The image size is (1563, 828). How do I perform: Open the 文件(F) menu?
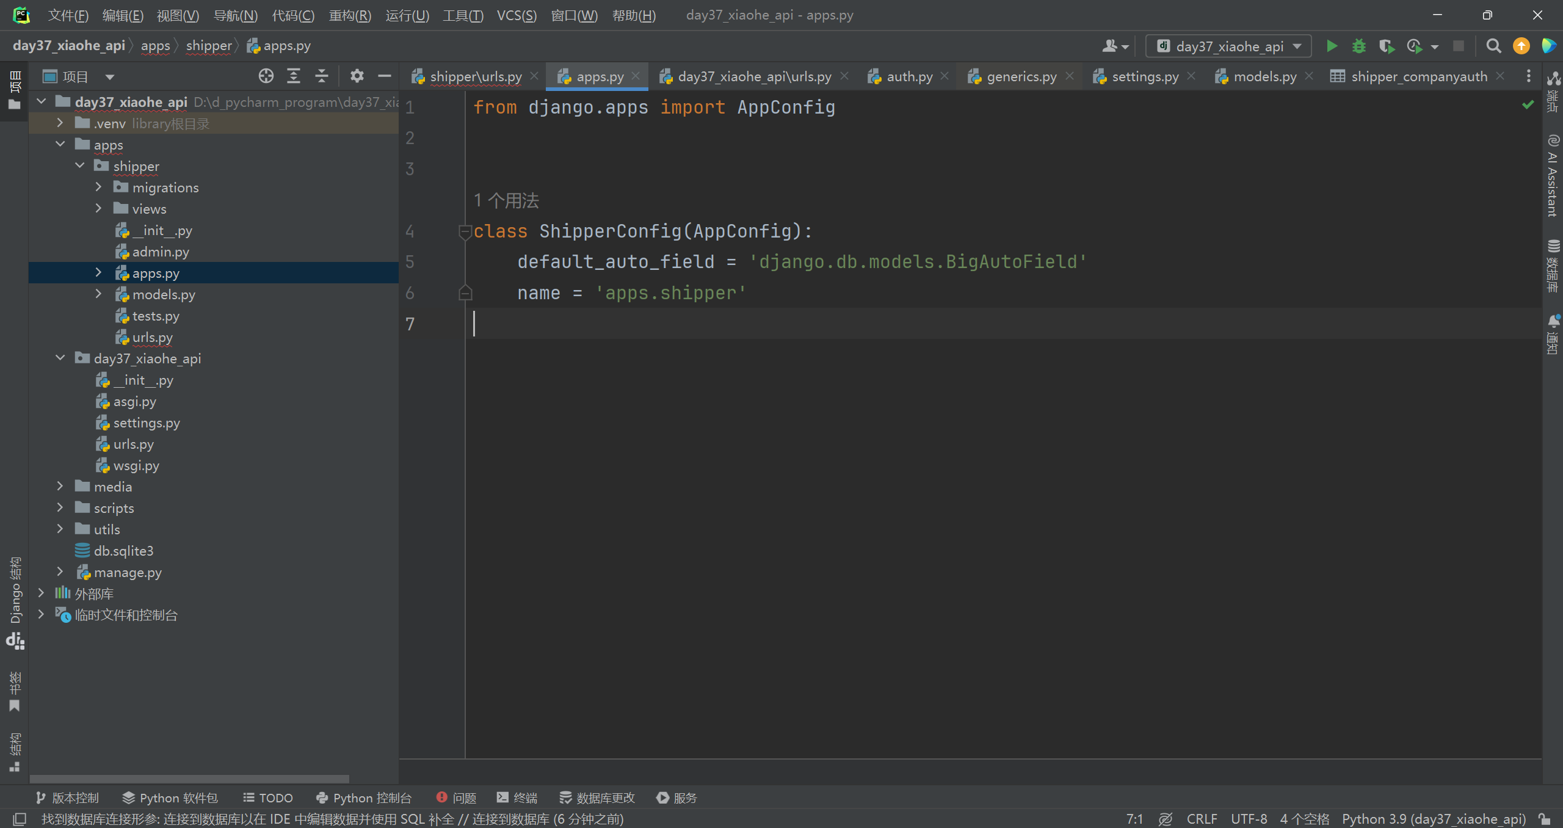(x=68, y=15)
